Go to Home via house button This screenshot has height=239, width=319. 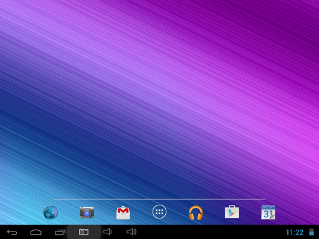click(36, 232)
